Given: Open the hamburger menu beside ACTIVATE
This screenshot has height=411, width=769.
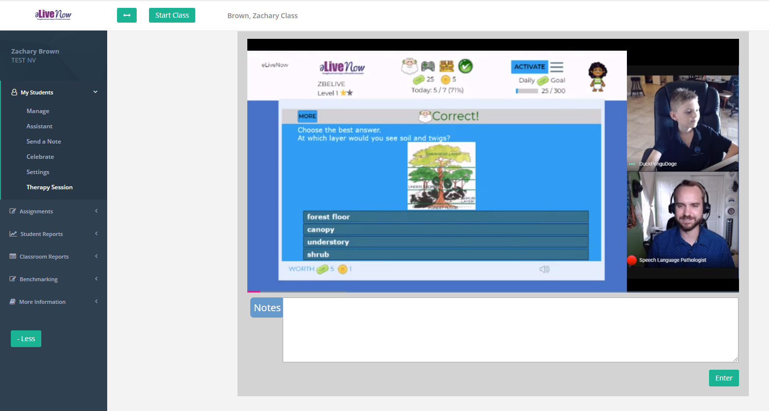Looking at the screenshot, I should pos(557,67).
